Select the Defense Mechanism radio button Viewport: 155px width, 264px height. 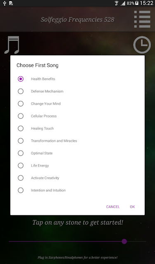point(21,91)
